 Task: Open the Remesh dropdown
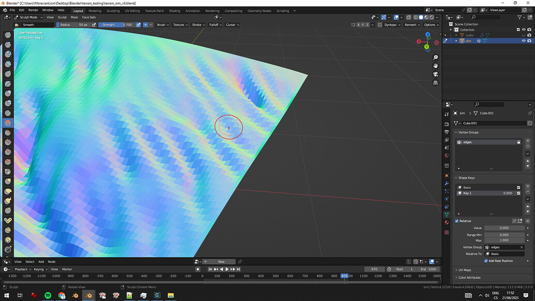coord(412,25)
